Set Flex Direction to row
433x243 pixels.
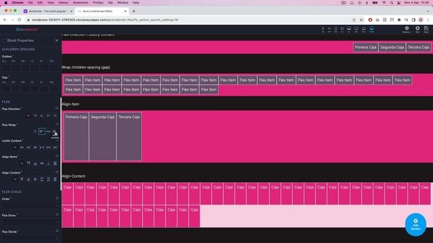point(35,115)
